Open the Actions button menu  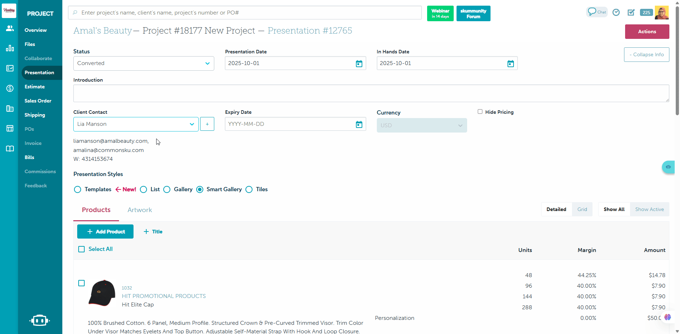coord(647,31)
